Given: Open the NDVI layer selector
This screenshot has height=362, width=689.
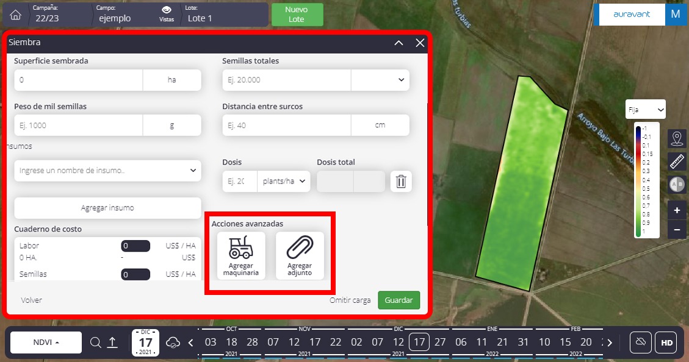Looking at the screenshot, I should tap(46, 342).
